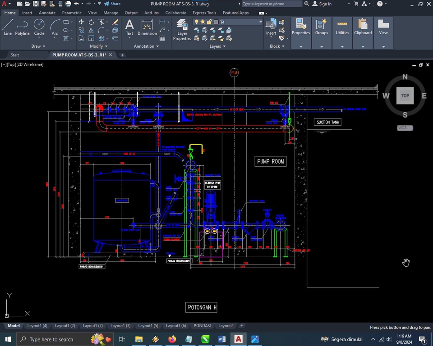Click the TOP face of ViewCube

coord(405,96)
